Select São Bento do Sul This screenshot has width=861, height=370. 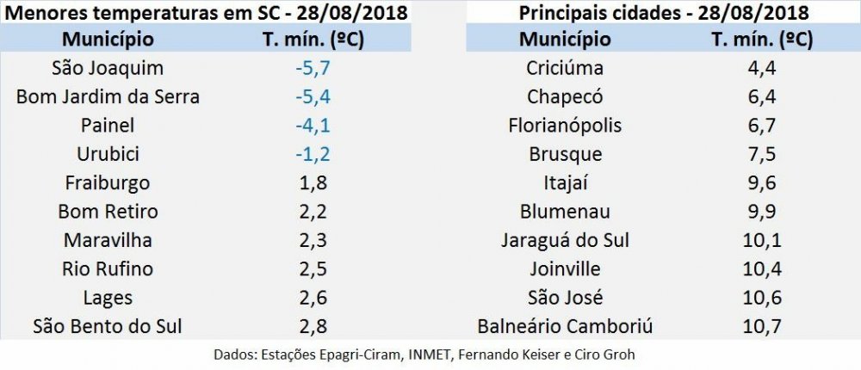(108, 326)
